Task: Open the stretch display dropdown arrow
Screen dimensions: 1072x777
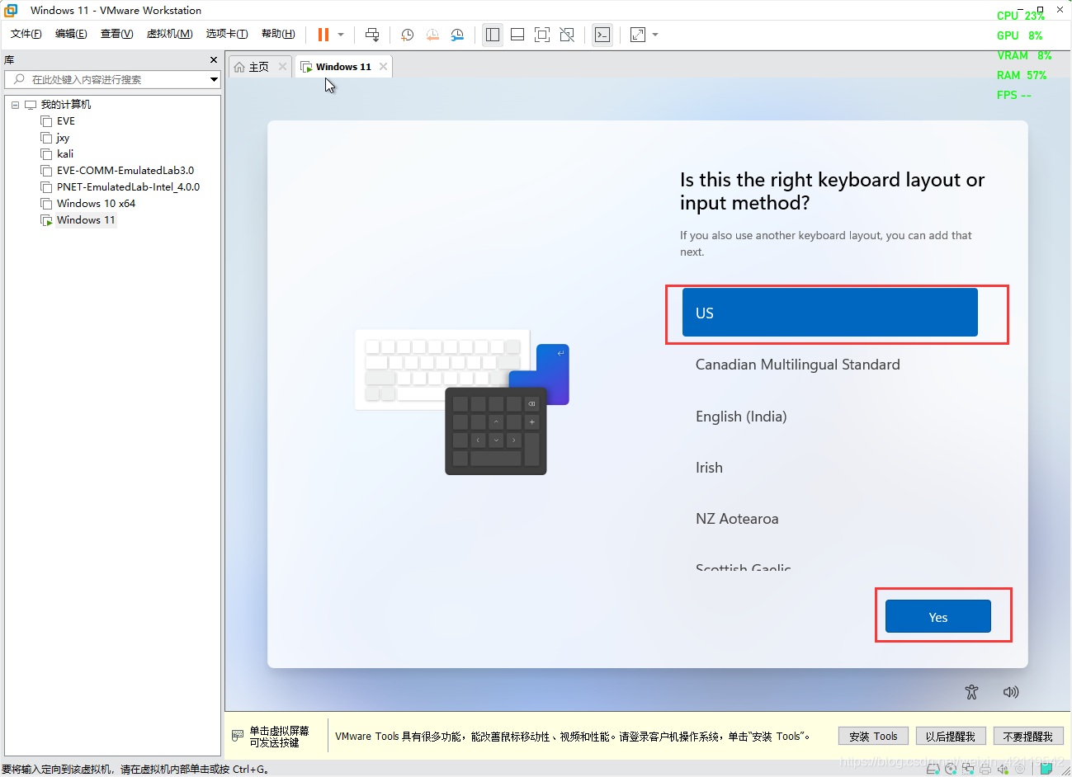Action: pos(655,35)
